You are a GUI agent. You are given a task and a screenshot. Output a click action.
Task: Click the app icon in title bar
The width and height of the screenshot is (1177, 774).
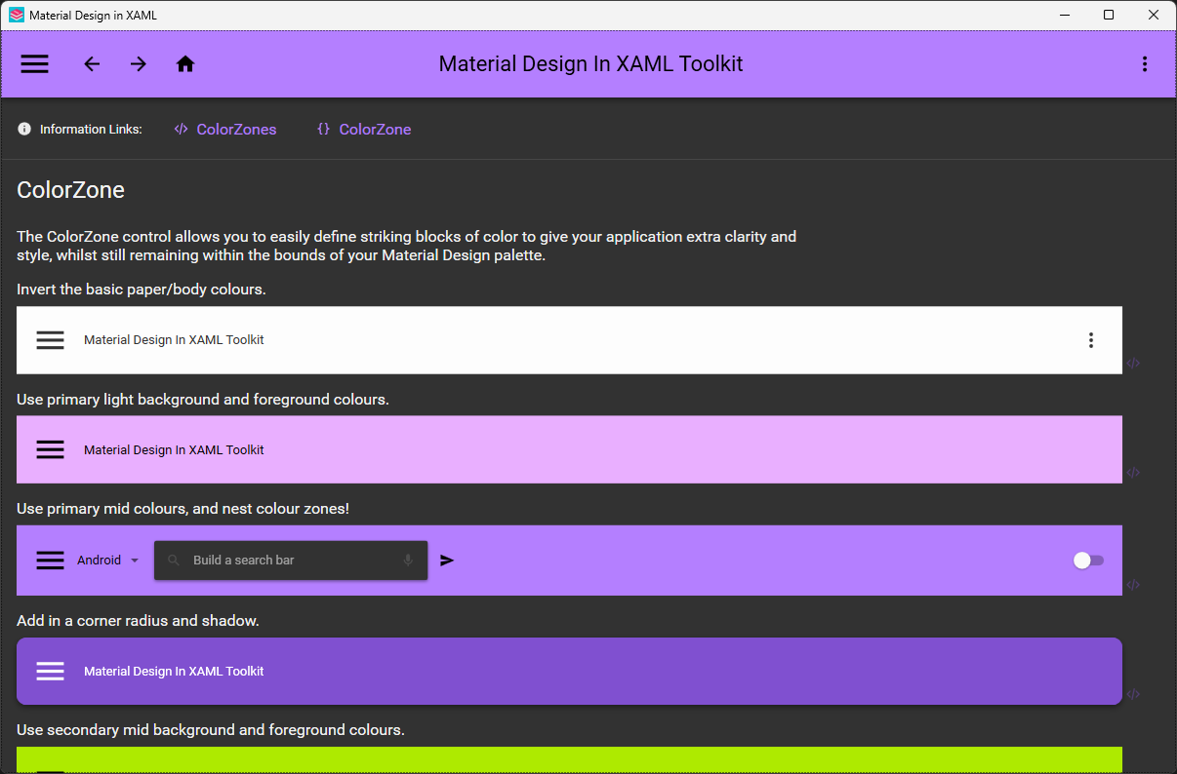(x=16, y=15)
